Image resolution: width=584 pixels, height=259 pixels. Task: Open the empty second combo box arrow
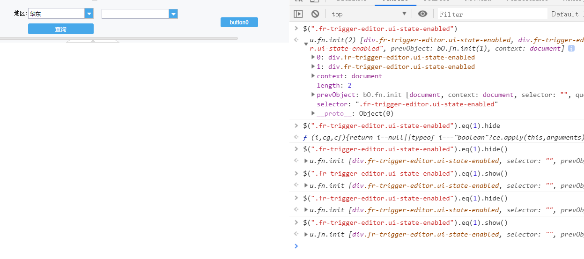173,14
